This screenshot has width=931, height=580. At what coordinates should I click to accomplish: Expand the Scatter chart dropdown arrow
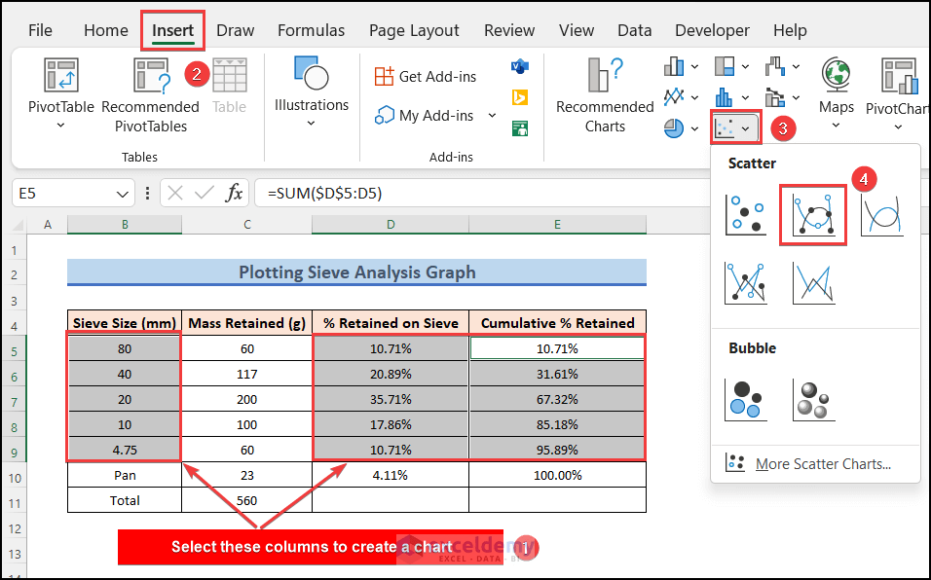(x=746, y=127)
